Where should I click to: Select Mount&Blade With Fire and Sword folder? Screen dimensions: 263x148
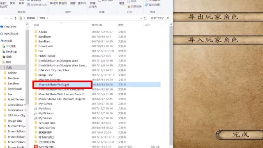click(x=61, y=94)
